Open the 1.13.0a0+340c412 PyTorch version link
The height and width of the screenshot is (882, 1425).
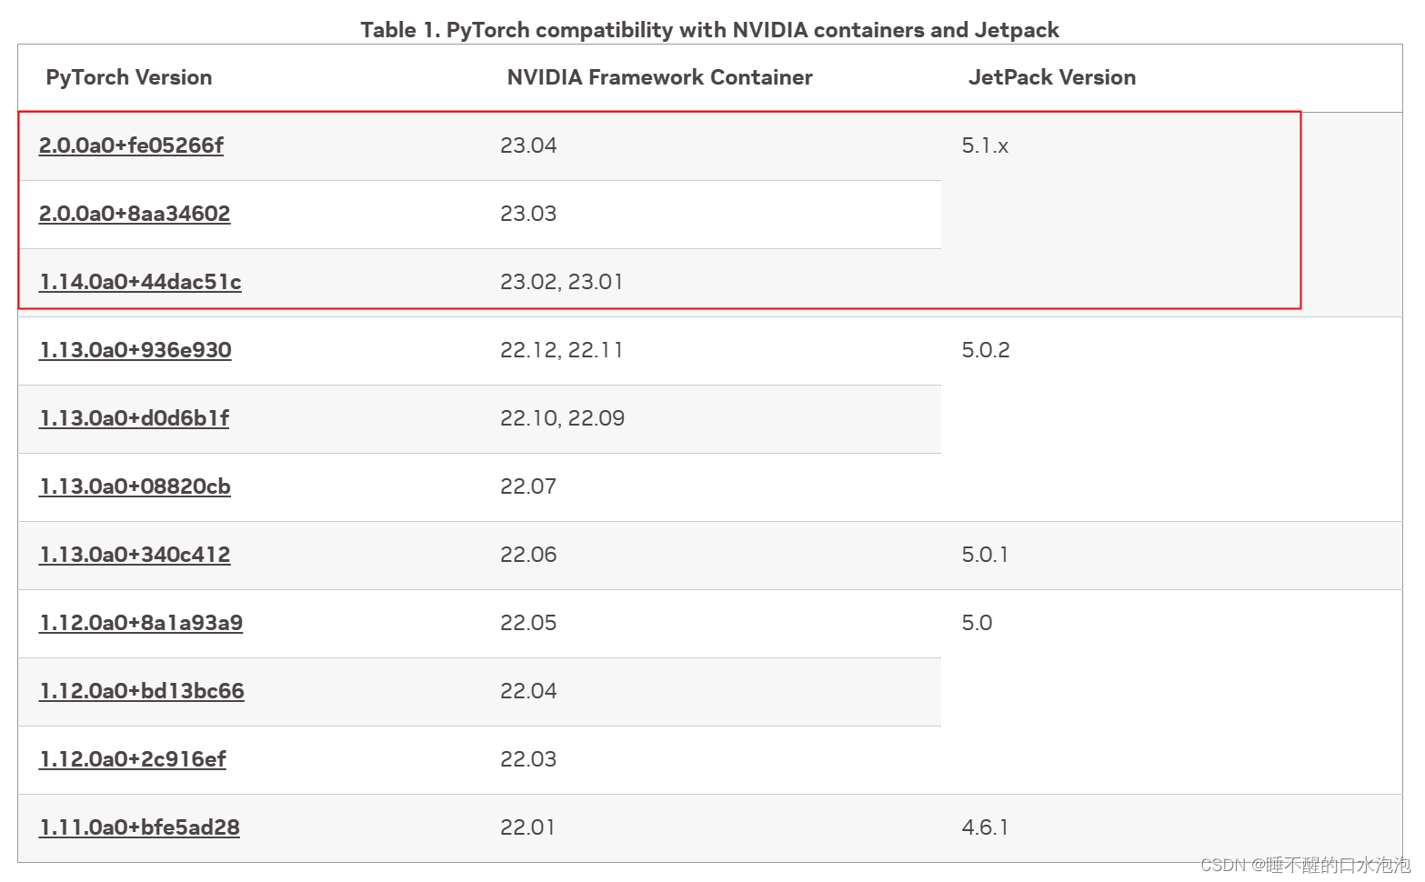click(x=135, y=555)
